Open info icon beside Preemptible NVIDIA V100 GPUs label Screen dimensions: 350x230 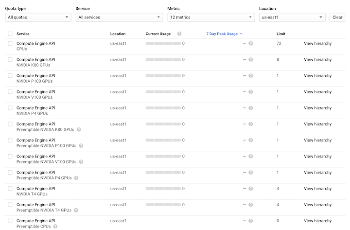81,161
